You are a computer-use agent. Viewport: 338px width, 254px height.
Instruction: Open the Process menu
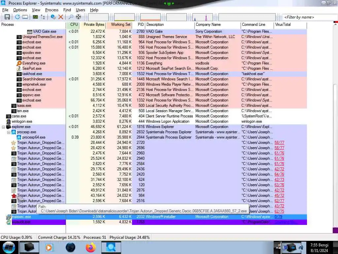[x=52, y=10]
